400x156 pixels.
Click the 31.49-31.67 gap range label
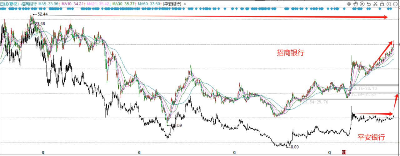(x=363, y=95)
